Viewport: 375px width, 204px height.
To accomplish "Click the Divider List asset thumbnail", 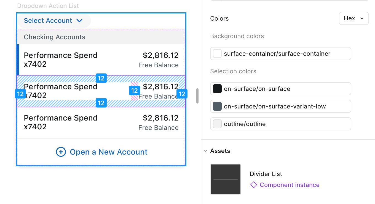I will point(226,179).
